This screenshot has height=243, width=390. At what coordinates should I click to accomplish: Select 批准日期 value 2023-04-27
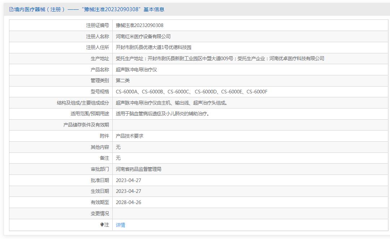click(x=128, y=181)
